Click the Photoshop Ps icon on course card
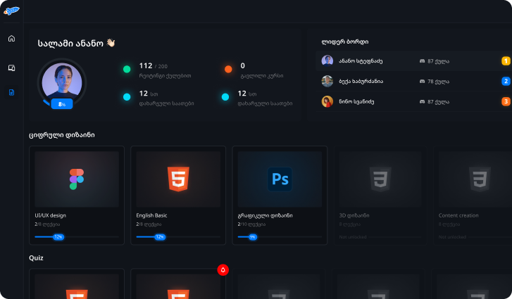 tap(280, 179)
